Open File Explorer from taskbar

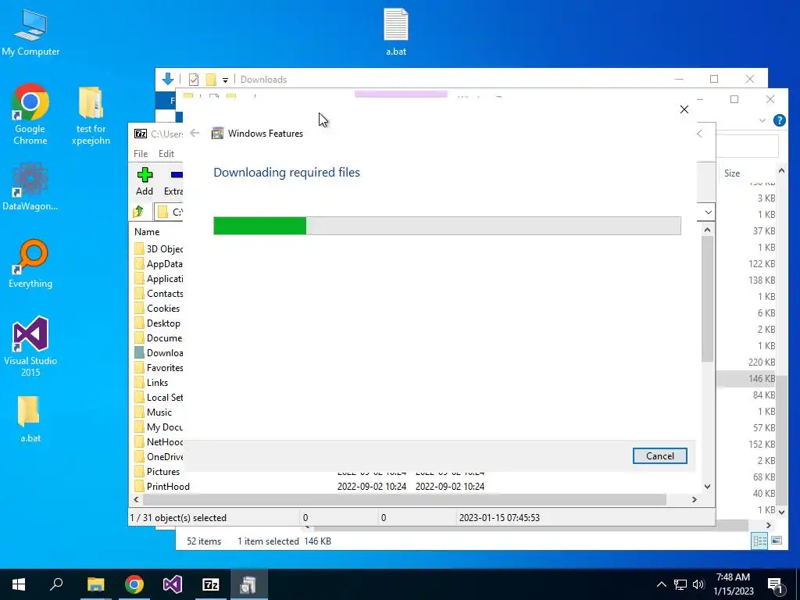pos(95,584)
